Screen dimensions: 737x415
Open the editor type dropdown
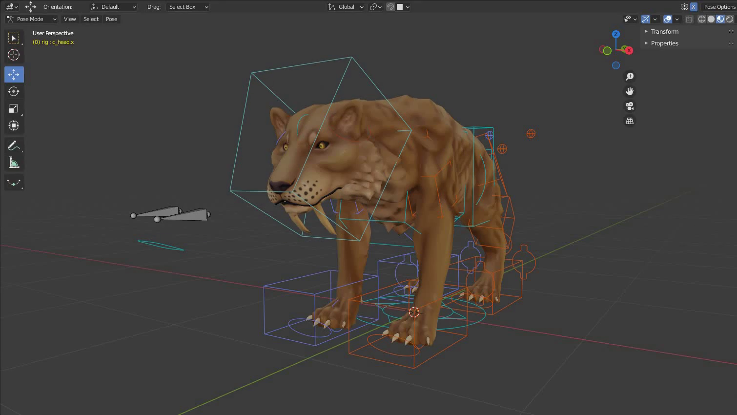pyautogui.click(x=12, y=7)
